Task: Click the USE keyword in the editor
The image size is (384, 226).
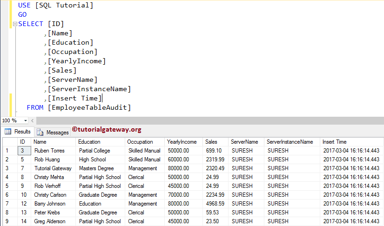Action: pos(24,6)
